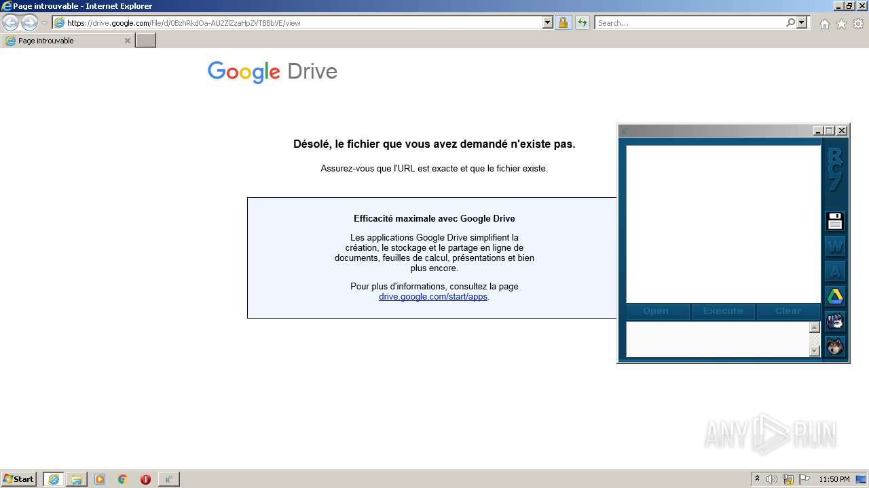Click the Action Center flag icon
This screenshot has height=488, width=869.
(805, 479)
